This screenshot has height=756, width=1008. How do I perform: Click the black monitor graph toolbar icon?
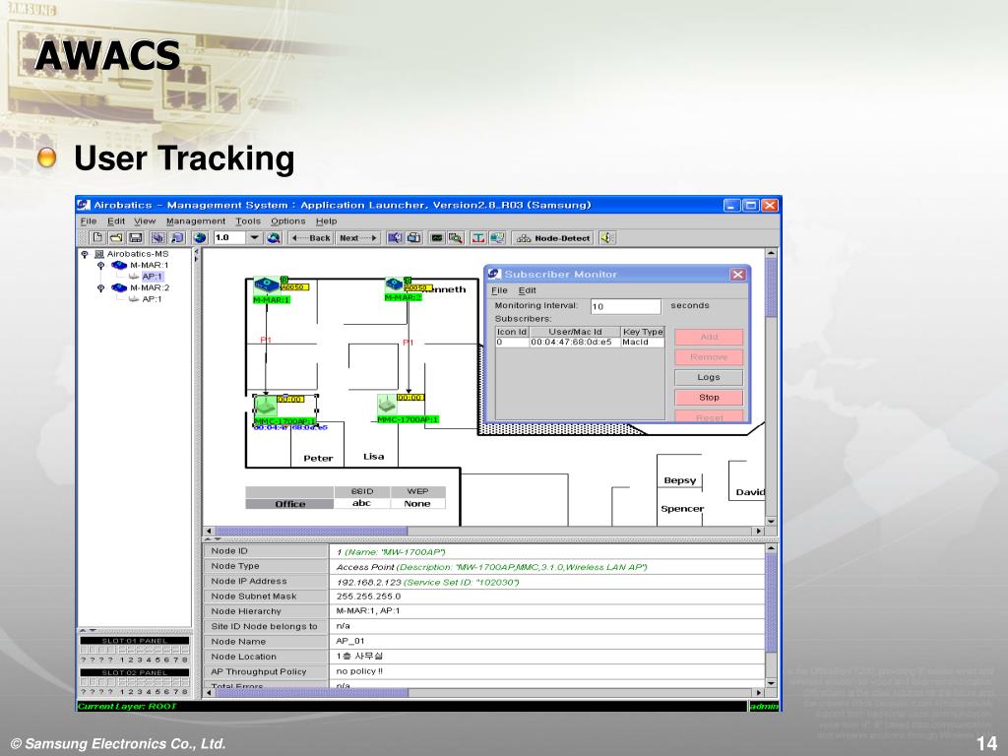[x=437, y=238]
